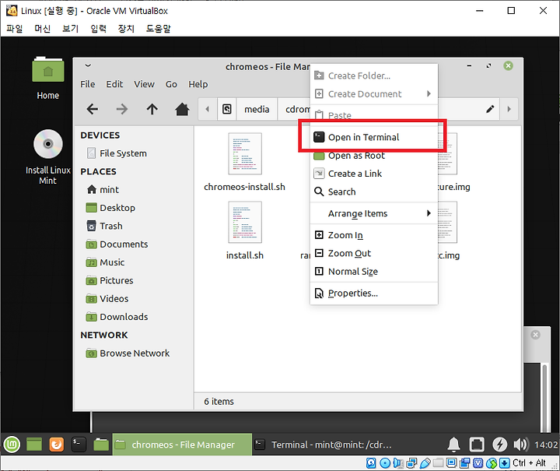Open the View menu
The width and height of the screenshot is (560, 471).
click(145, 84)
